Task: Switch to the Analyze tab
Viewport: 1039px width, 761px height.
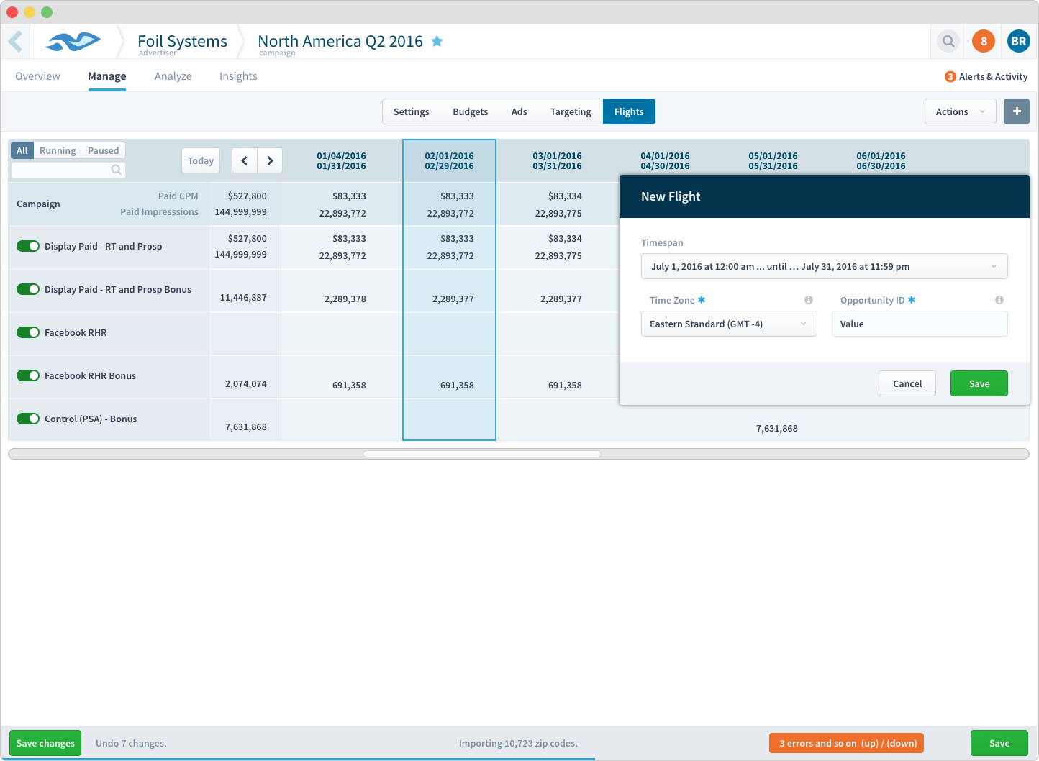Action: 173,76
